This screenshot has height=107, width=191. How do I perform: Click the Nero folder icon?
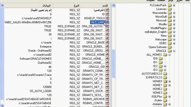[170, 36]
